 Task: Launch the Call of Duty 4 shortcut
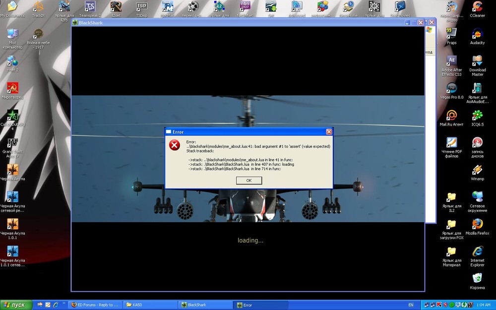pos(13,120)
